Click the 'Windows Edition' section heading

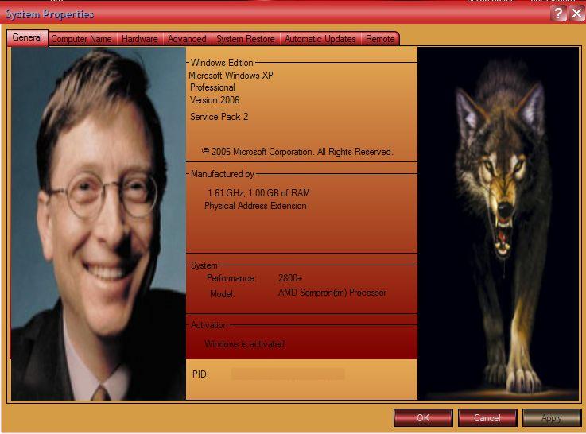[x=222, y=62]
